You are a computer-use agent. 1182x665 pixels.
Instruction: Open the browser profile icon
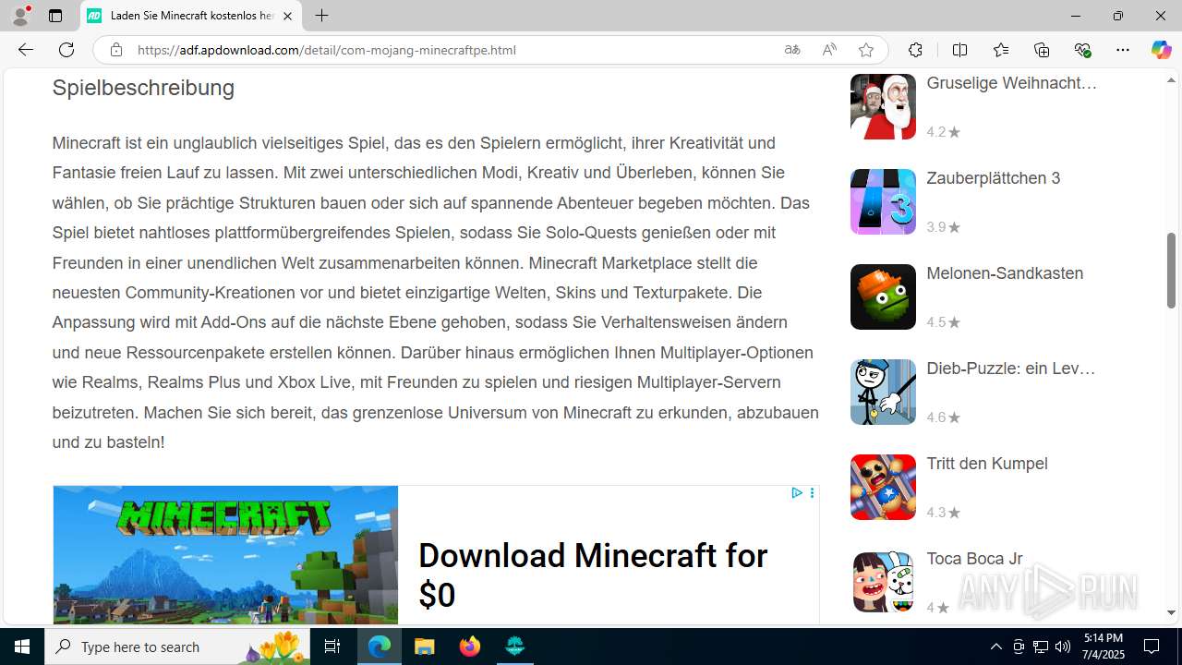tap(20, 16)
